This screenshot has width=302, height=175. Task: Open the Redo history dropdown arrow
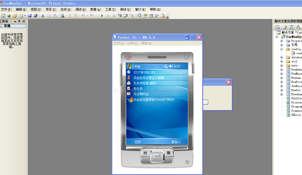pos(96,16)
